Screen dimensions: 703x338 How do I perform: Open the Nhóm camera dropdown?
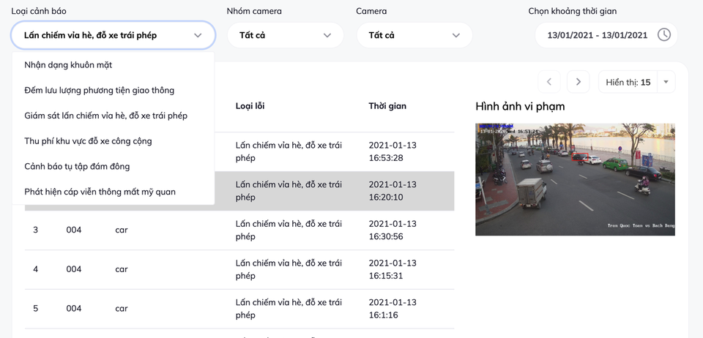(x=285, y=35)
